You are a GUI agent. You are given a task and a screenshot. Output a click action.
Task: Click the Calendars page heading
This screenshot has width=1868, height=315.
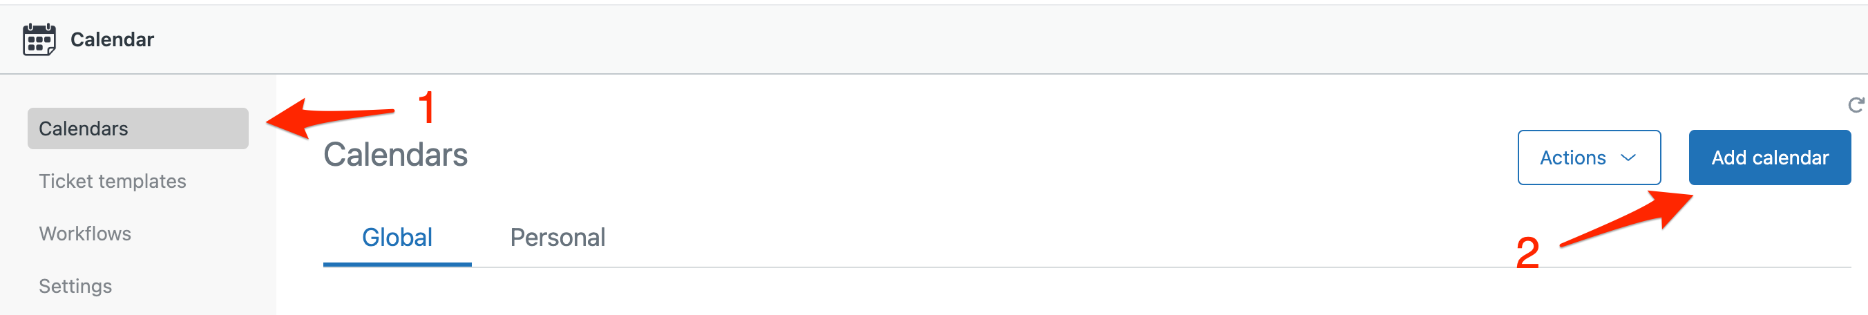coord(395,155)
